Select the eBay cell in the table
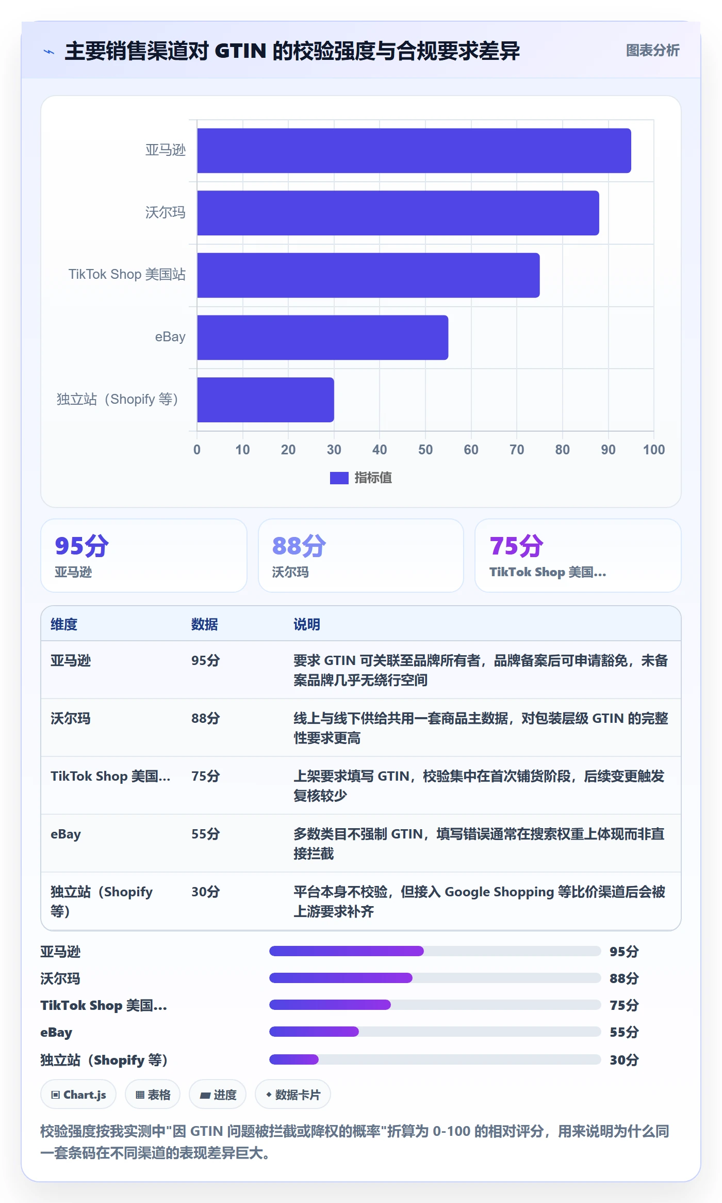The image size is (722, 1203). click(65, 834)
